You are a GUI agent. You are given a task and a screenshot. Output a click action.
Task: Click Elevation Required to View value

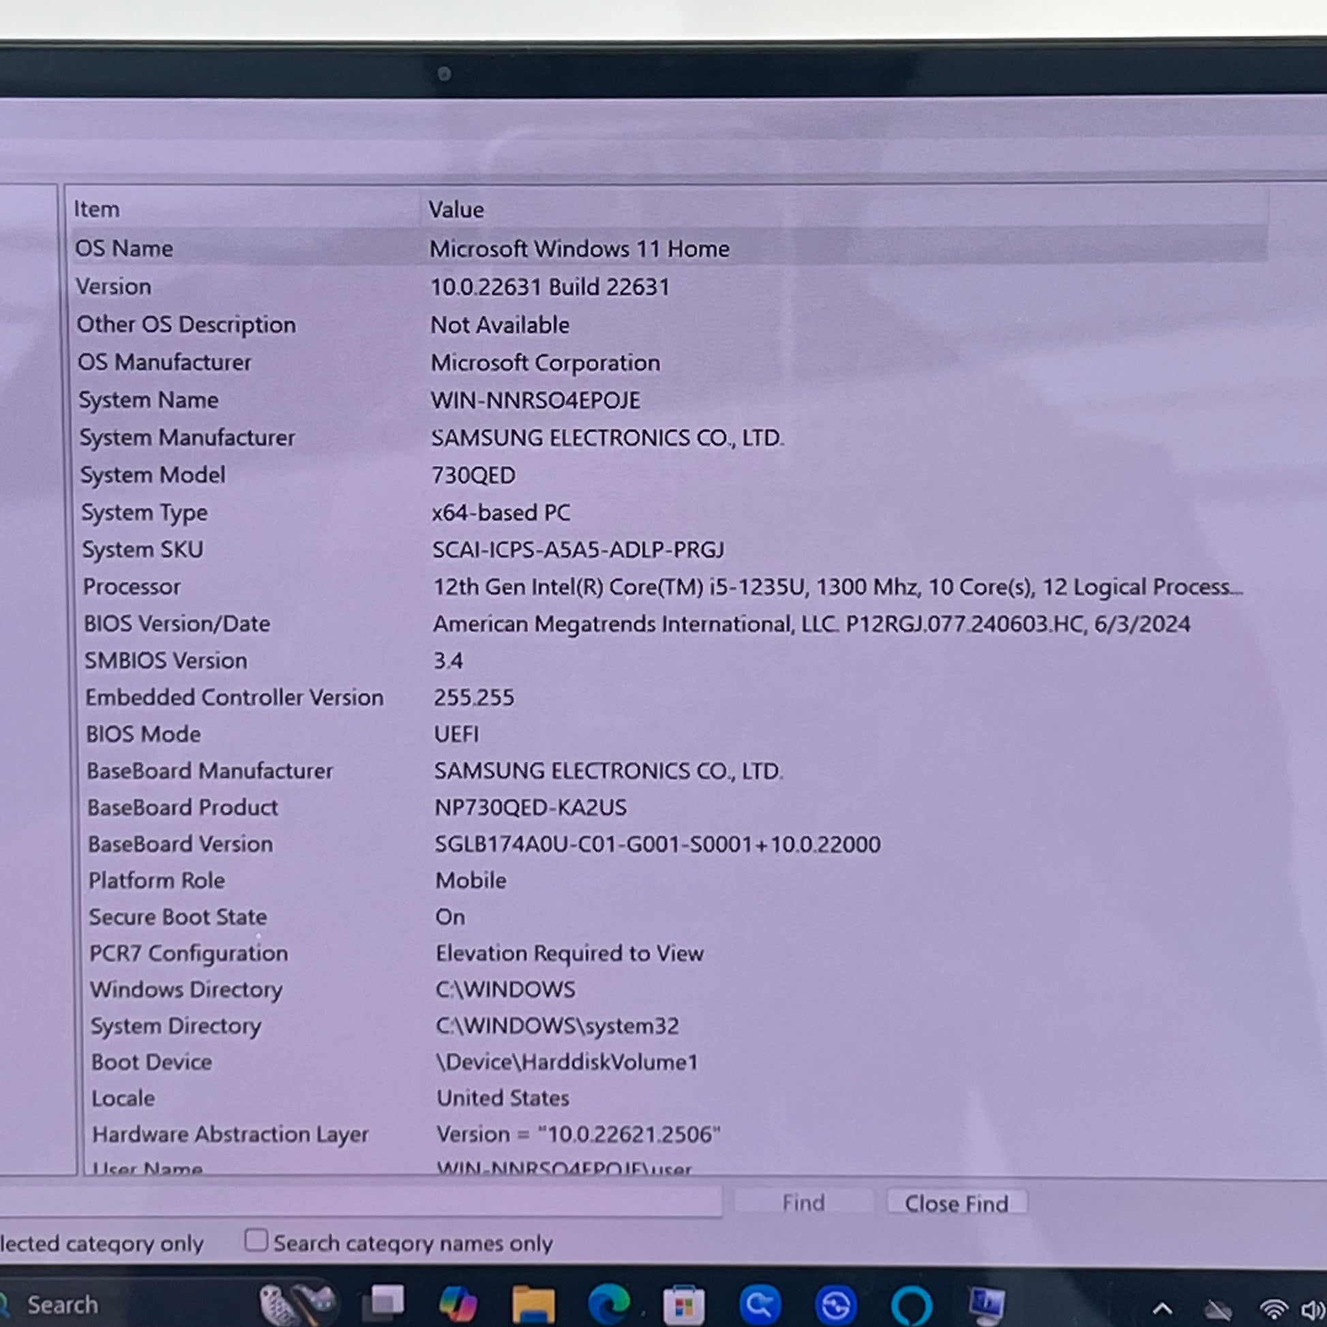tap(569, 953)
